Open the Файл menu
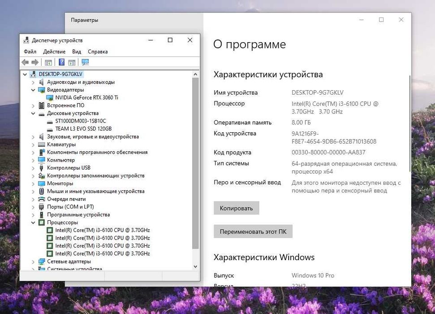 coord(30,52)
